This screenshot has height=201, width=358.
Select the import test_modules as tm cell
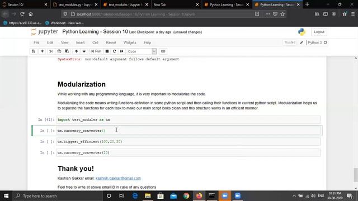pyautogui.click(x=189, y=119)
